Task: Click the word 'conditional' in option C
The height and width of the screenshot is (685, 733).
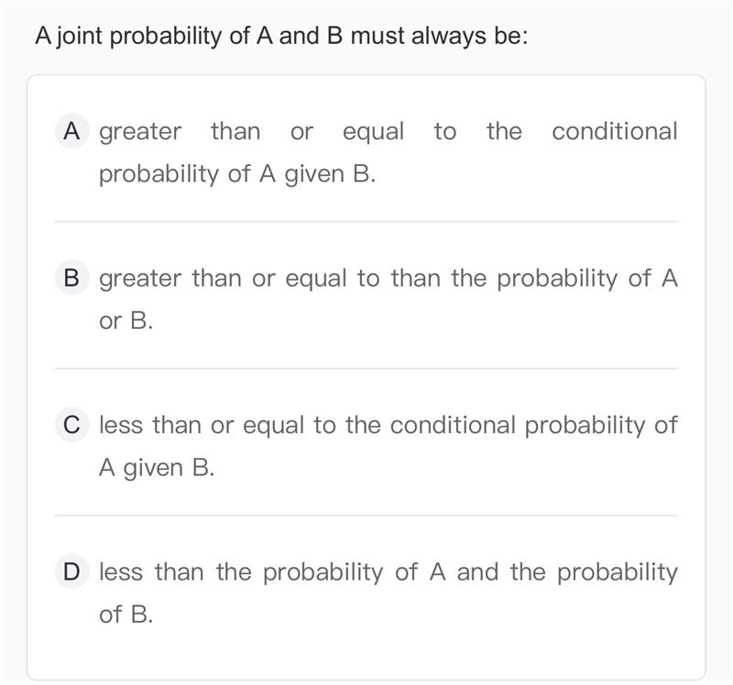Action: tap(453, 425)
